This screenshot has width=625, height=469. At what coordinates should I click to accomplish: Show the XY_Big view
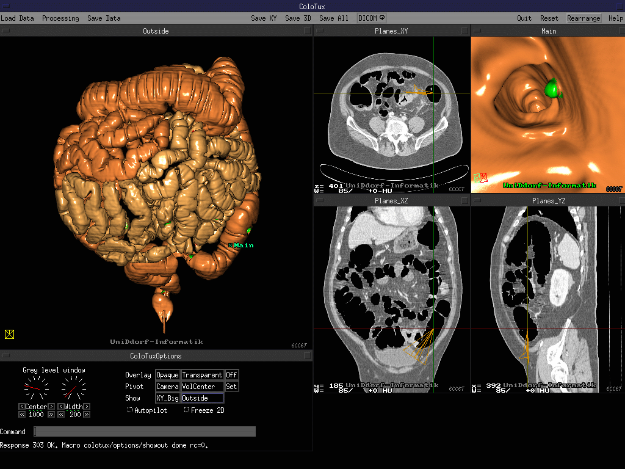tap(167, 398)
